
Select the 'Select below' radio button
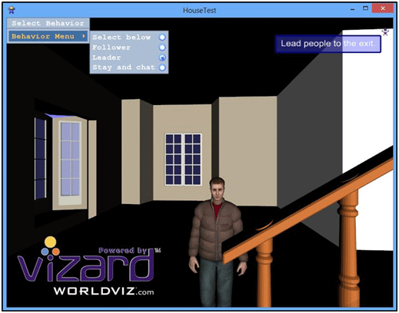tap(162, 38)
